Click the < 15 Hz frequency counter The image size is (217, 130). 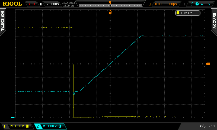[x=188, y=13]
